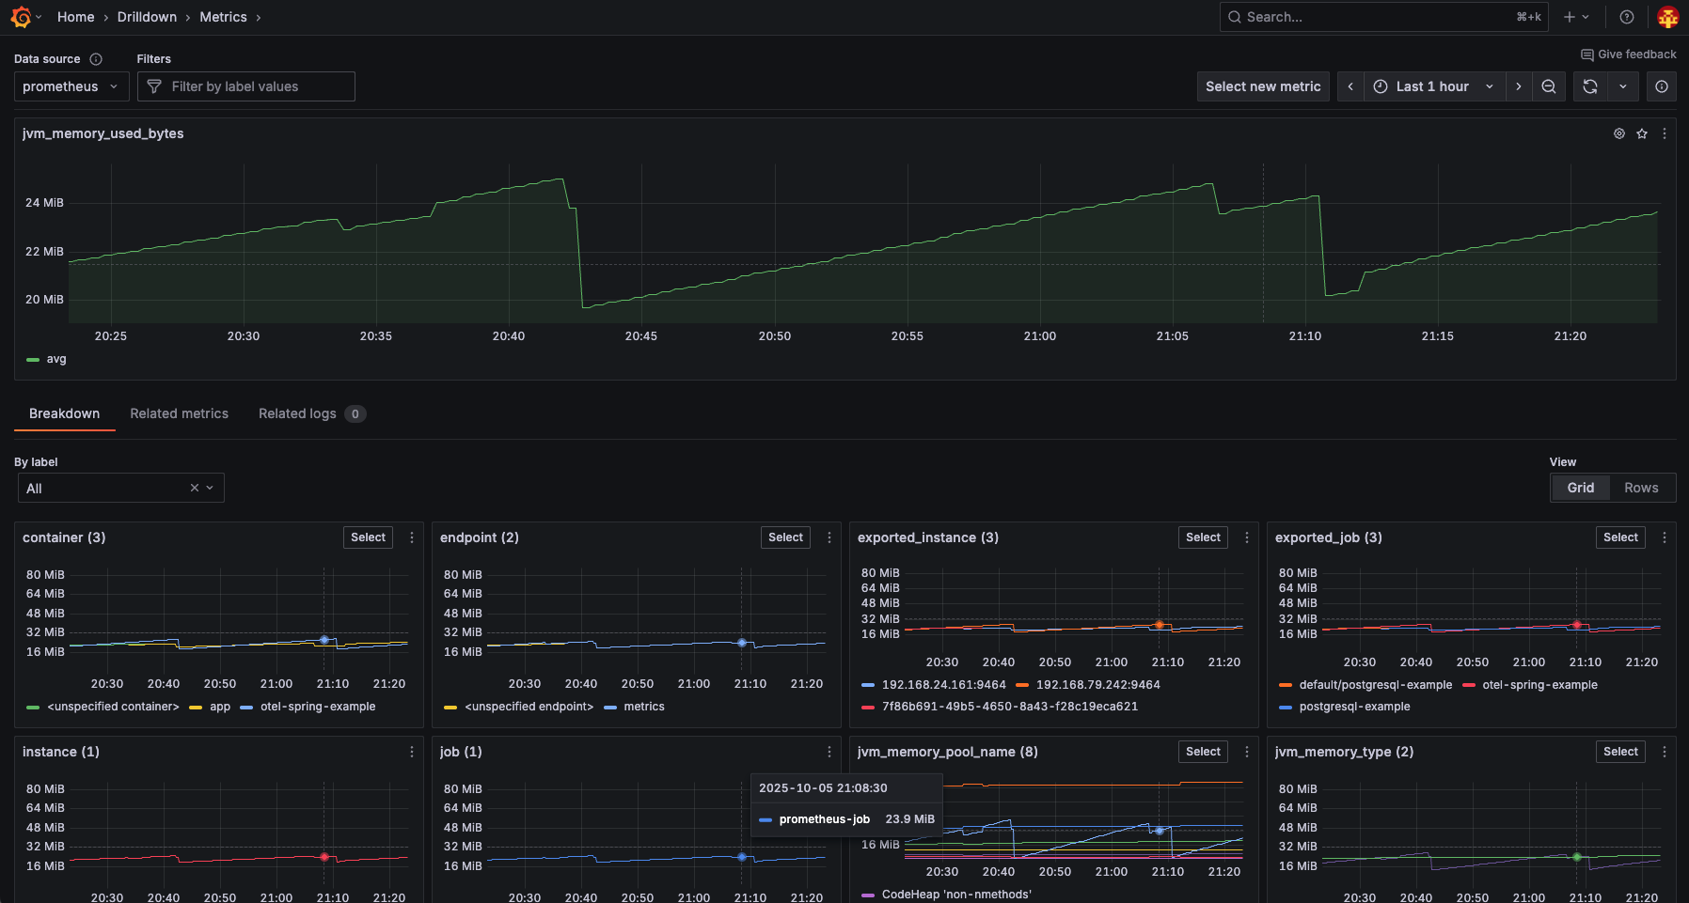Switch the View toggle to Rows
Viewport: 1689px width, 903px height.
pos(1641,487)
